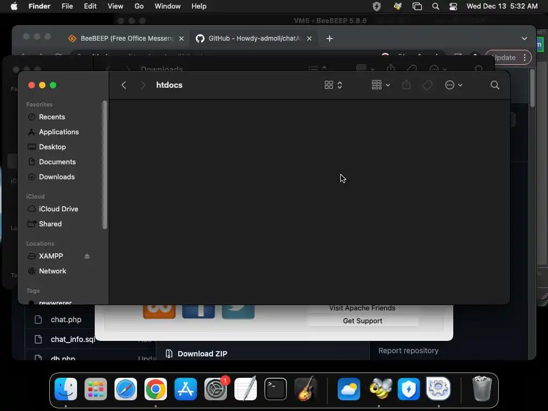Click Download ZIP on GitHub page
Viewport: 548px width, 411px height.
[202, 354]
